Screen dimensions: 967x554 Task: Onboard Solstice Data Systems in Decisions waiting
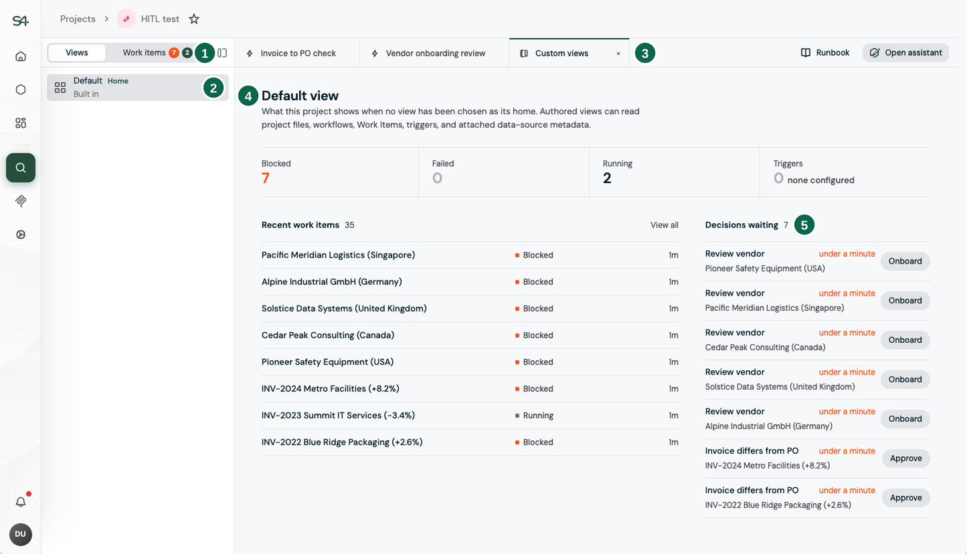pos(905,380)
